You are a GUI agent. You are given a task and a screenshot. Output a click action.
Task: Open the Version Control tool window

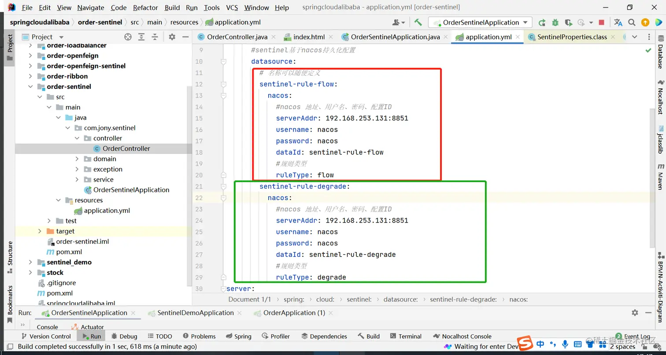46,336
